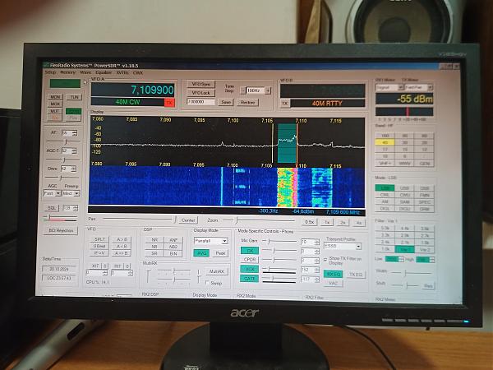Toggle the MOX transmit button
The width and height of the screenshot is (493, 370).
[x=55, y=104]
